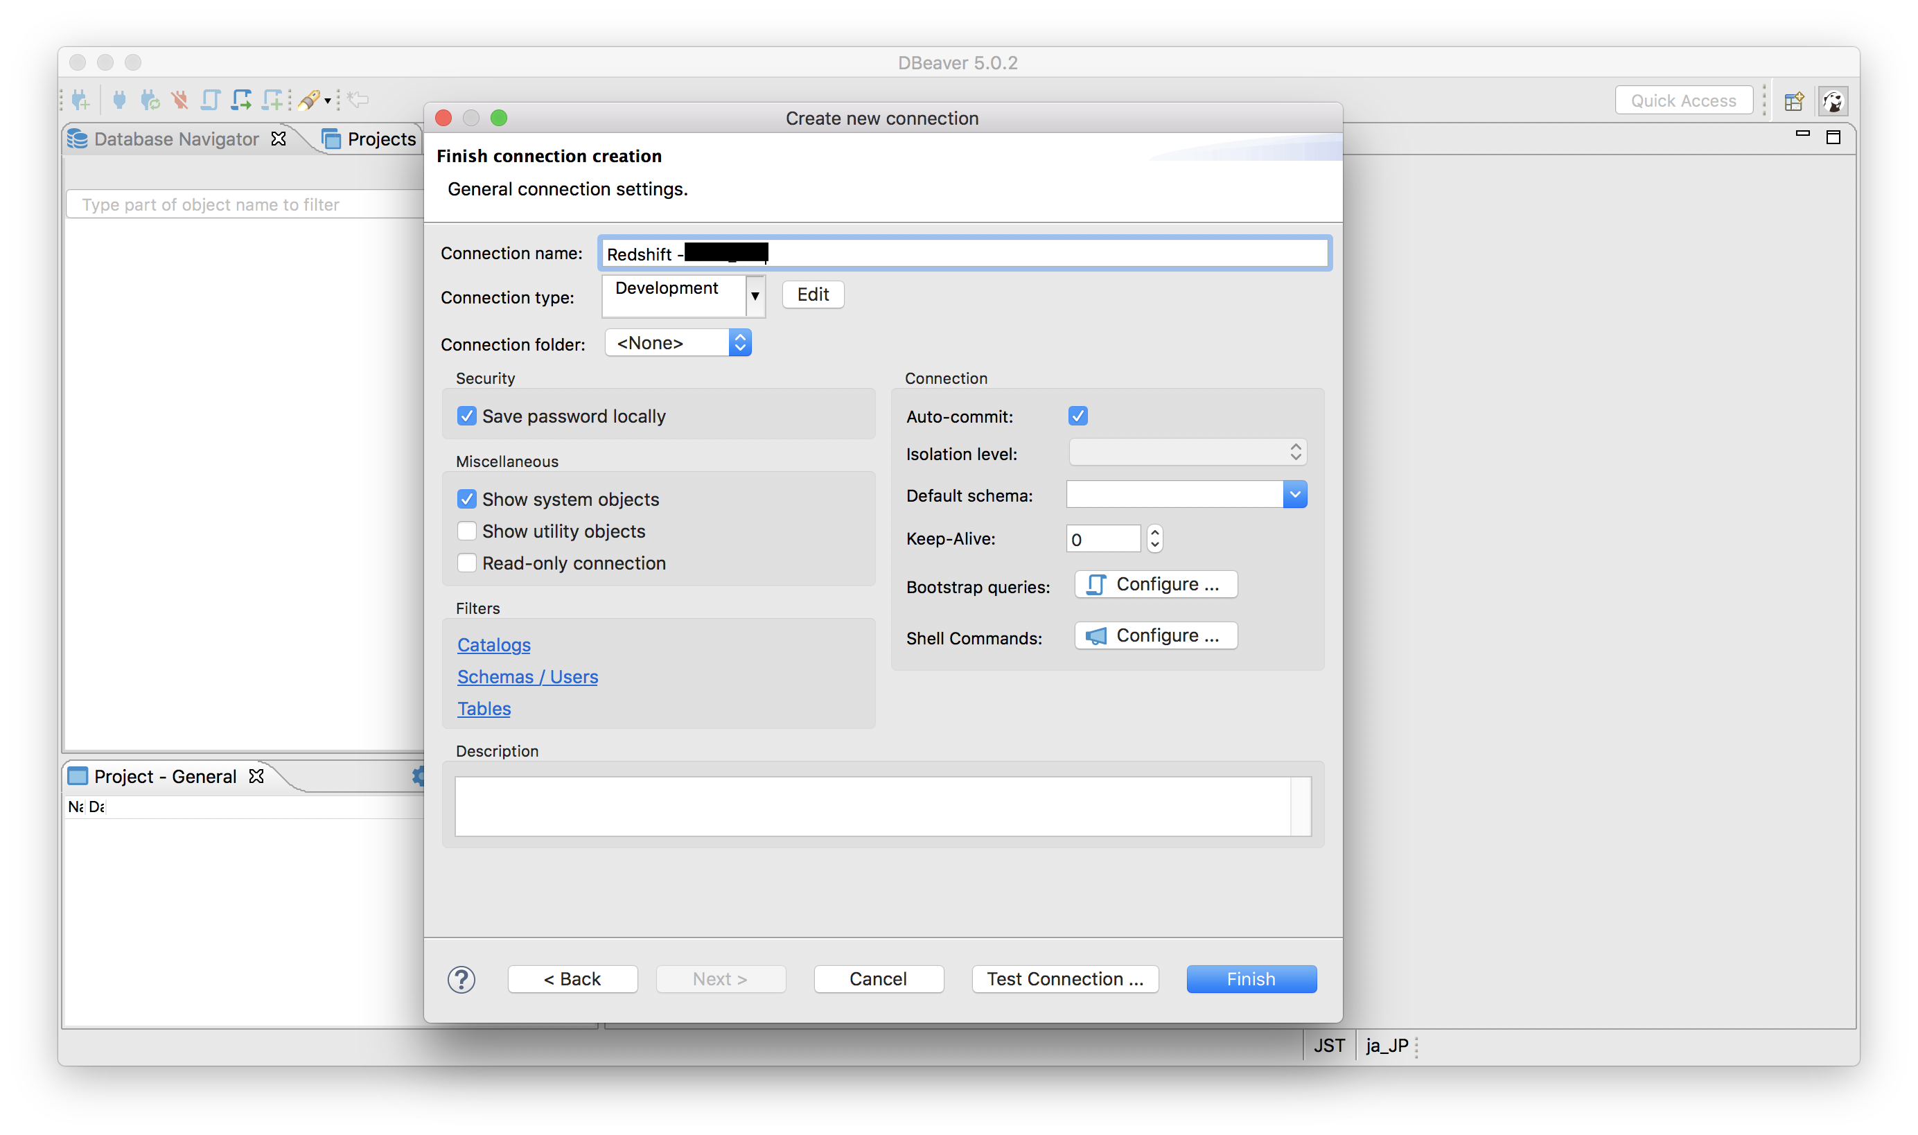Click the Connect plug icon in the main toolbar
The width and height of the screenshot is (1918, 1135).
coord(119,99)
